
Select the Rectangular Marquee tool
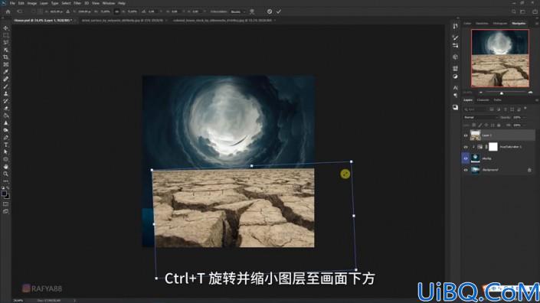click(x=5, y=35)
